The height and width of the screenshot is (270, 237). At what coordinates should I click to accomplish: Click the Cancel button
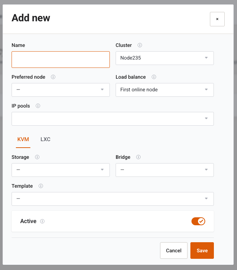pos(173,251)
